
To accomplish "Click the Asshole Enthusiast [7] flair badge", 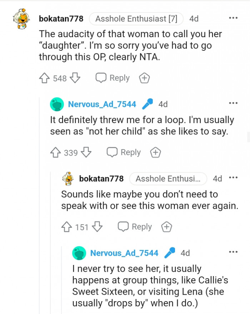I will point(136,19).
